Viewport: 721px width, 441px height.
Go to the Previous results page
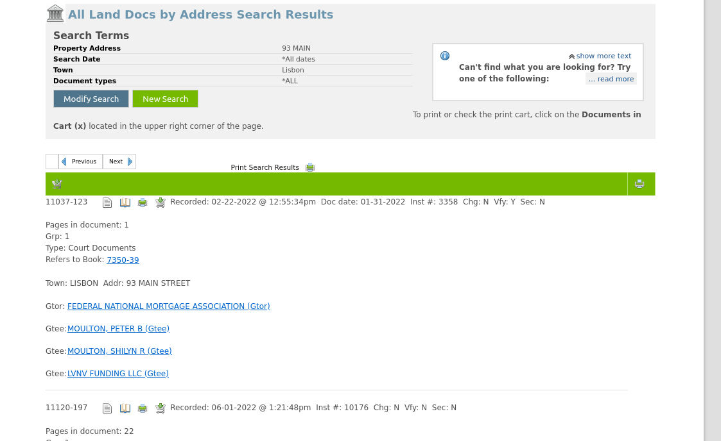80,162
